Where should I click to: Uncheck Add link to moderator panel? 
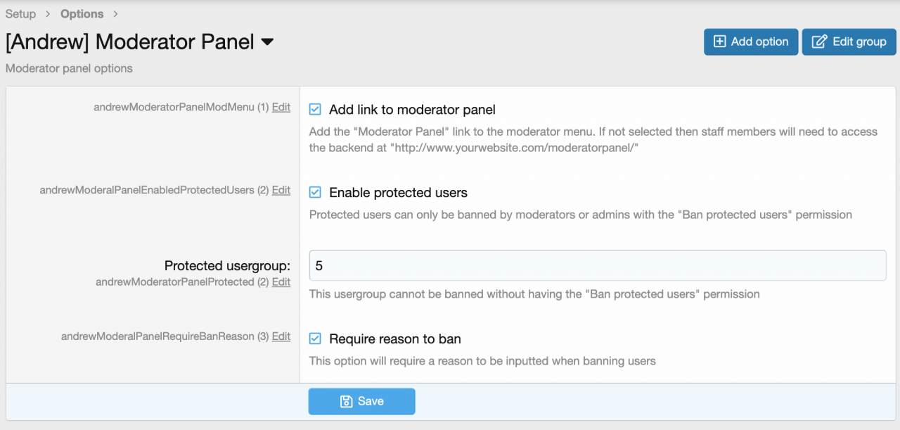316,110
